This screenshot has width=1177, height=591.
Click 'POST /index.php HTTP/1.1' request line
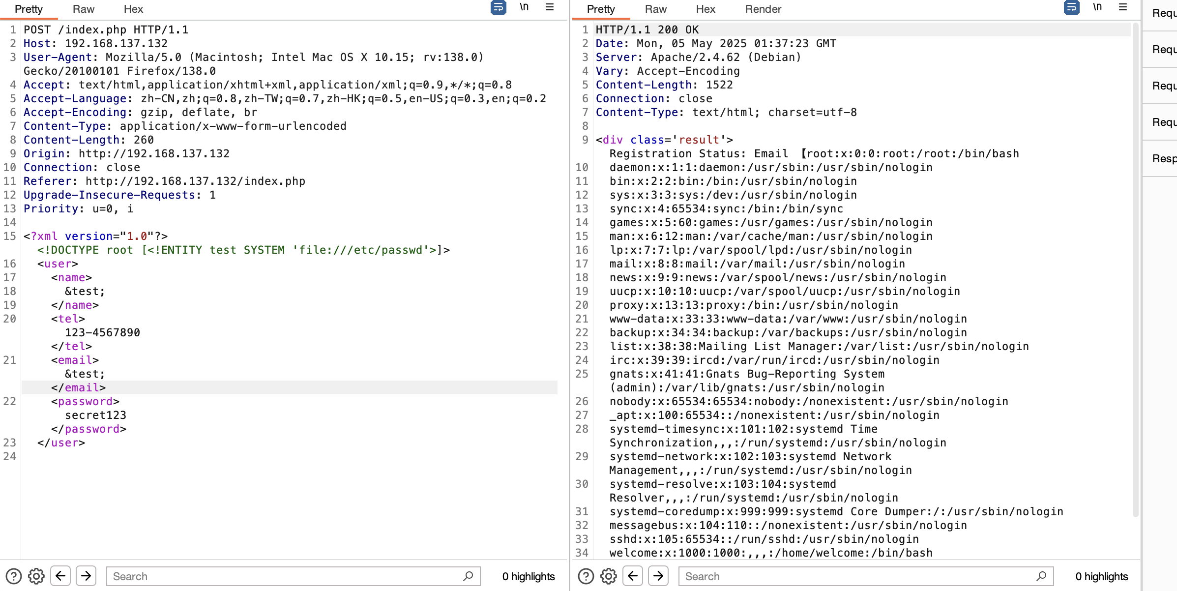point(106,30)
